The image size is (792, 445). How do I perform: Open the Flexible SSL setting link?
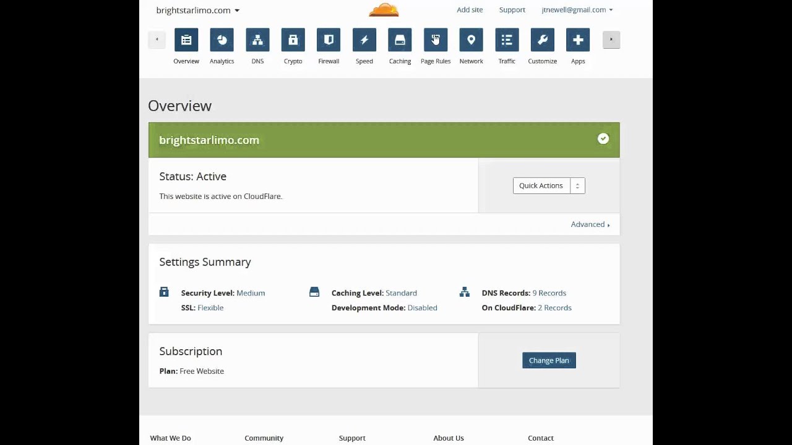point(210,308)
